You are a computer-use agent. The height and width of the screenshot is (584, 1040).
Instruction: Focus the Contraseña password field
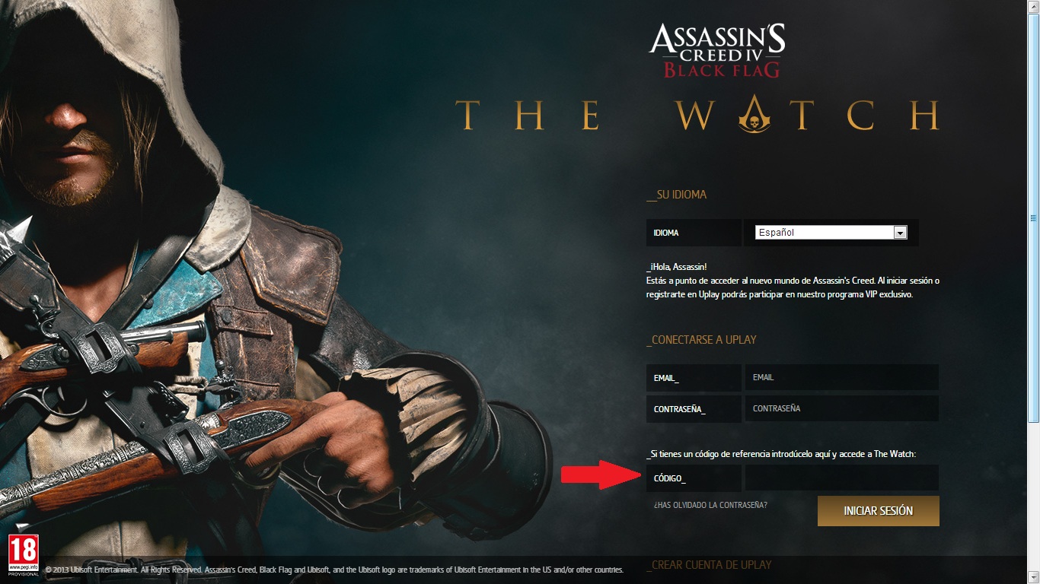(841, 408)
